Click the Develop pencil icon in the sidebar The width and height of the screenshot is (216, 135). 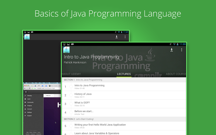tap(25, 96)
